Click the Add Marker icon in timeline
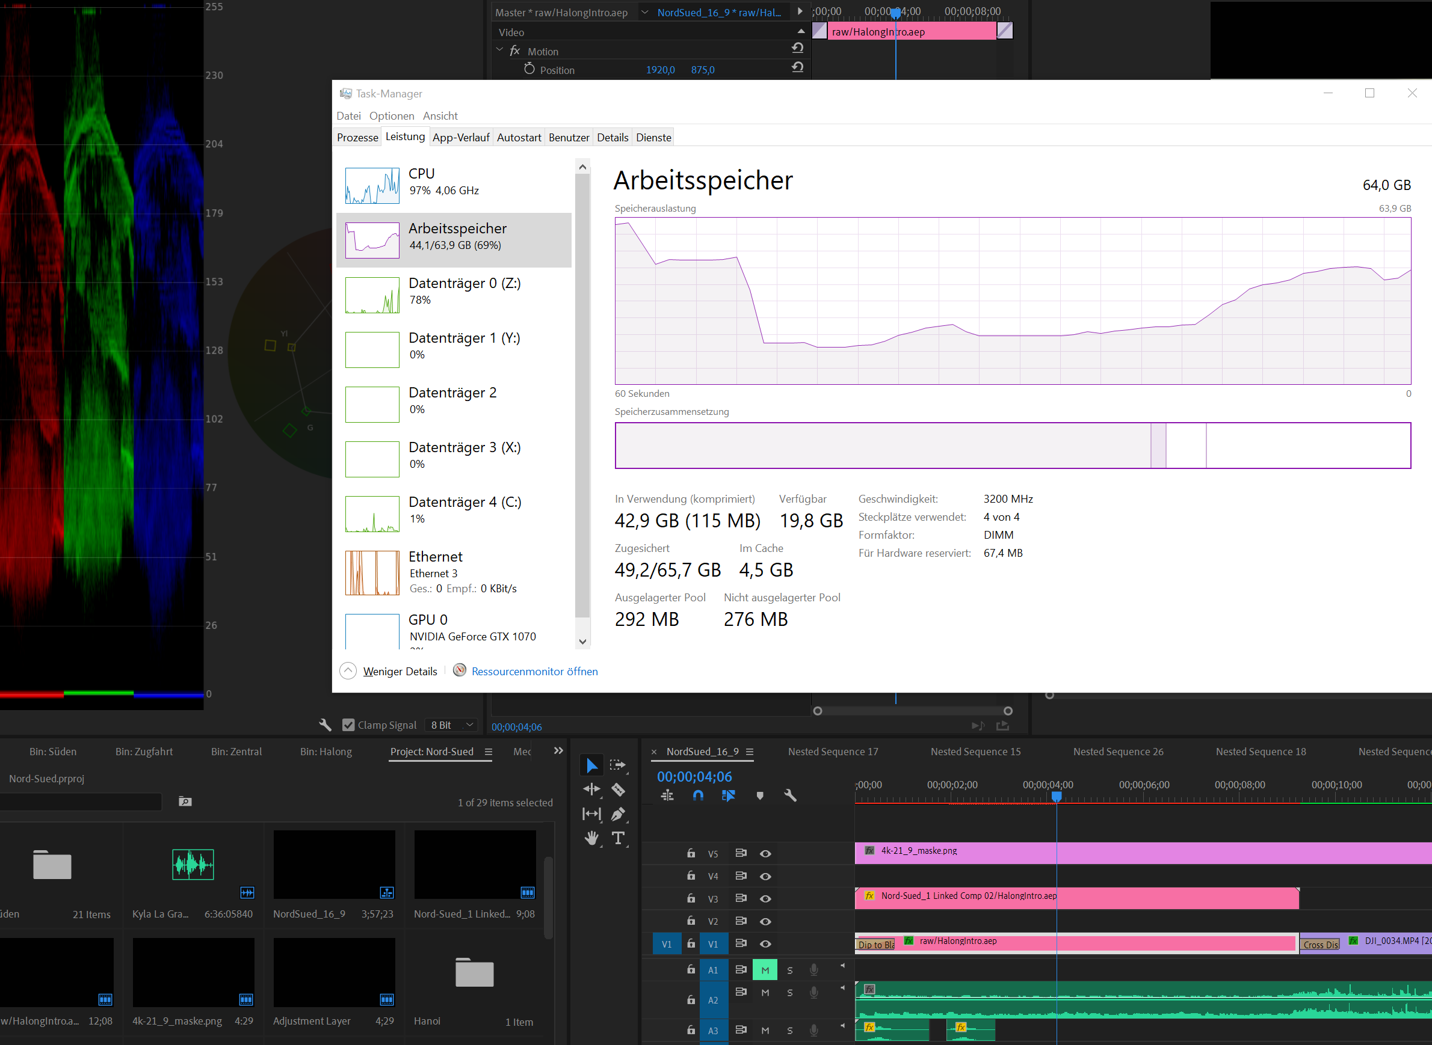This screenshot has height=1045, width=1432. pyautogui.click(x=760, y=795)
